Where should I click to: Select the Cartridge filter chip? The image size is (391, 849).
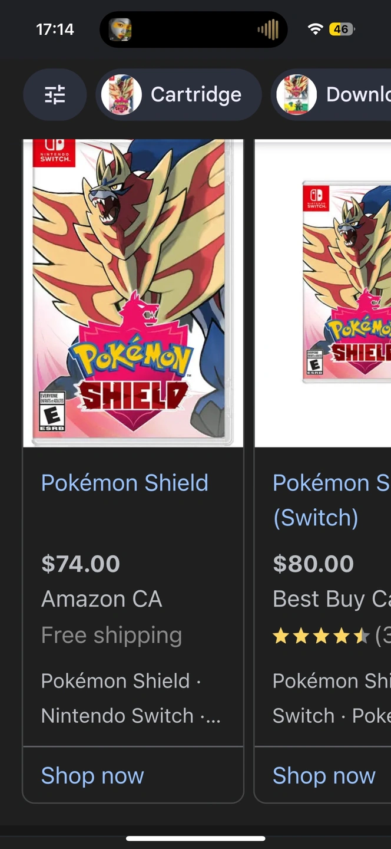(x=178, y=94)
